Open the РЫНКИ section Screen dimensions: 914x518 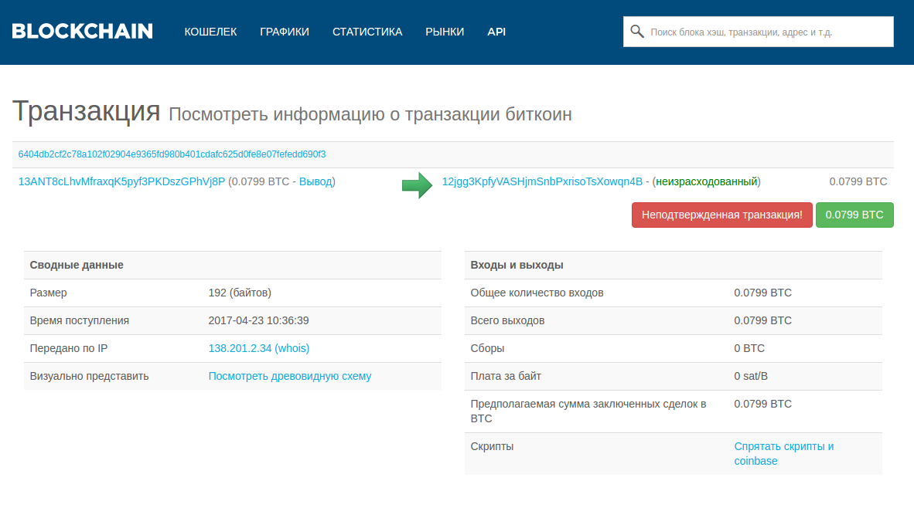(445, 32)
